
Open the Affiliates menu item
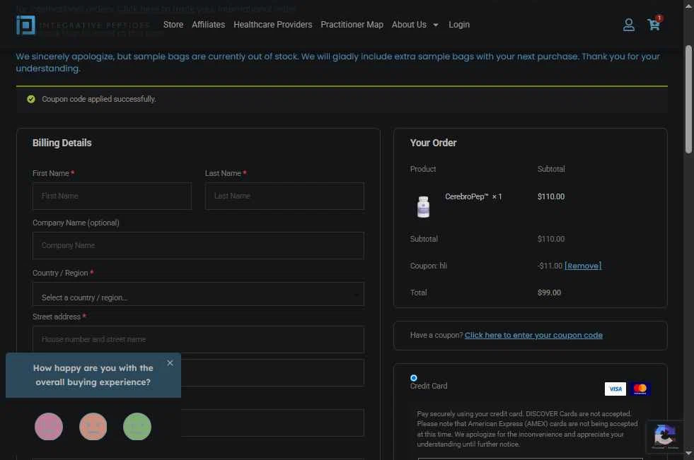(209, 25)
